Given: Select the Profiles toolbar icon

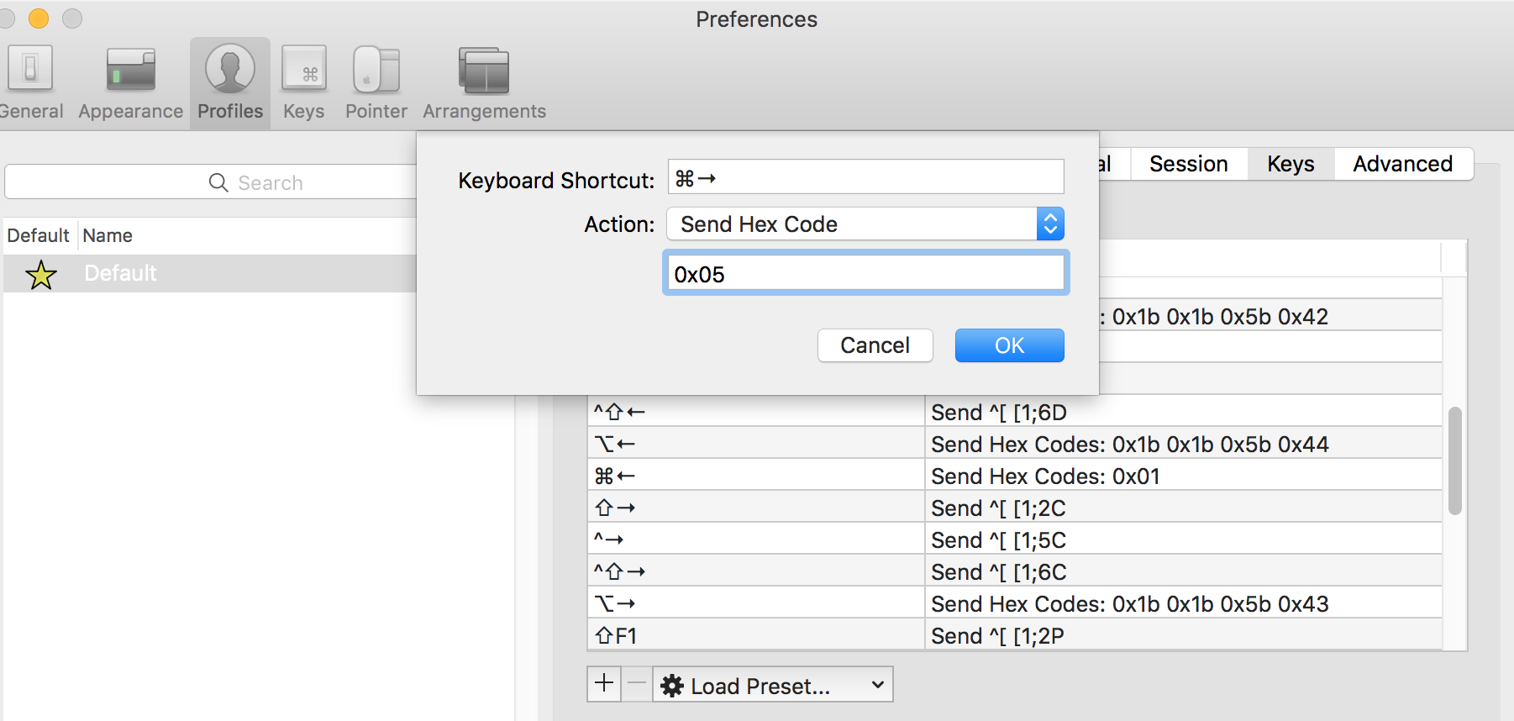Looking at the screenshot, I should [230, 82].
